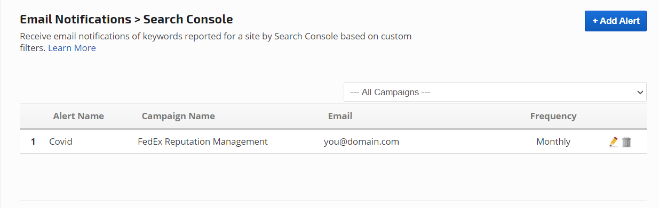
Task: Click Search Console in the page heading
Action: pos(188,20)
